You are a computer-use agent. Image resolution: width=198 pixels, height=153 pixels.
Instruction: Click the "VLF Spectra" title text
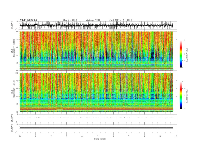click(x=28, y=20)
